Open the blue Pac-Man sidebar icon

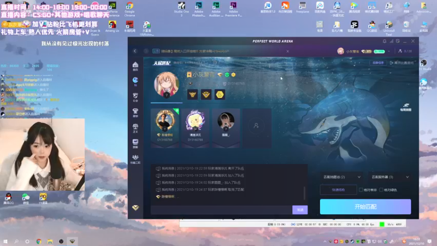tap(135, 81)
